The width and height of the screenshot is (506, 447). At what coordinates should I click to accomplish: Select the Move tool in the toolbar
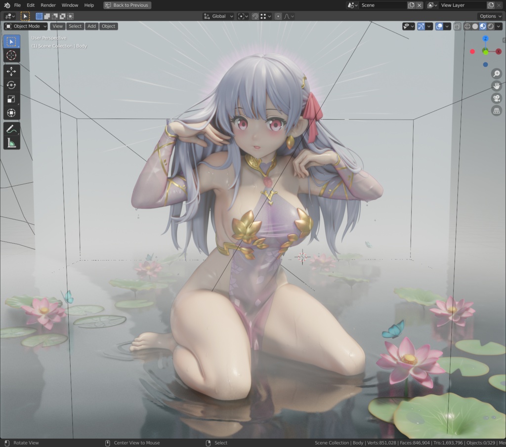click(11, 71)
